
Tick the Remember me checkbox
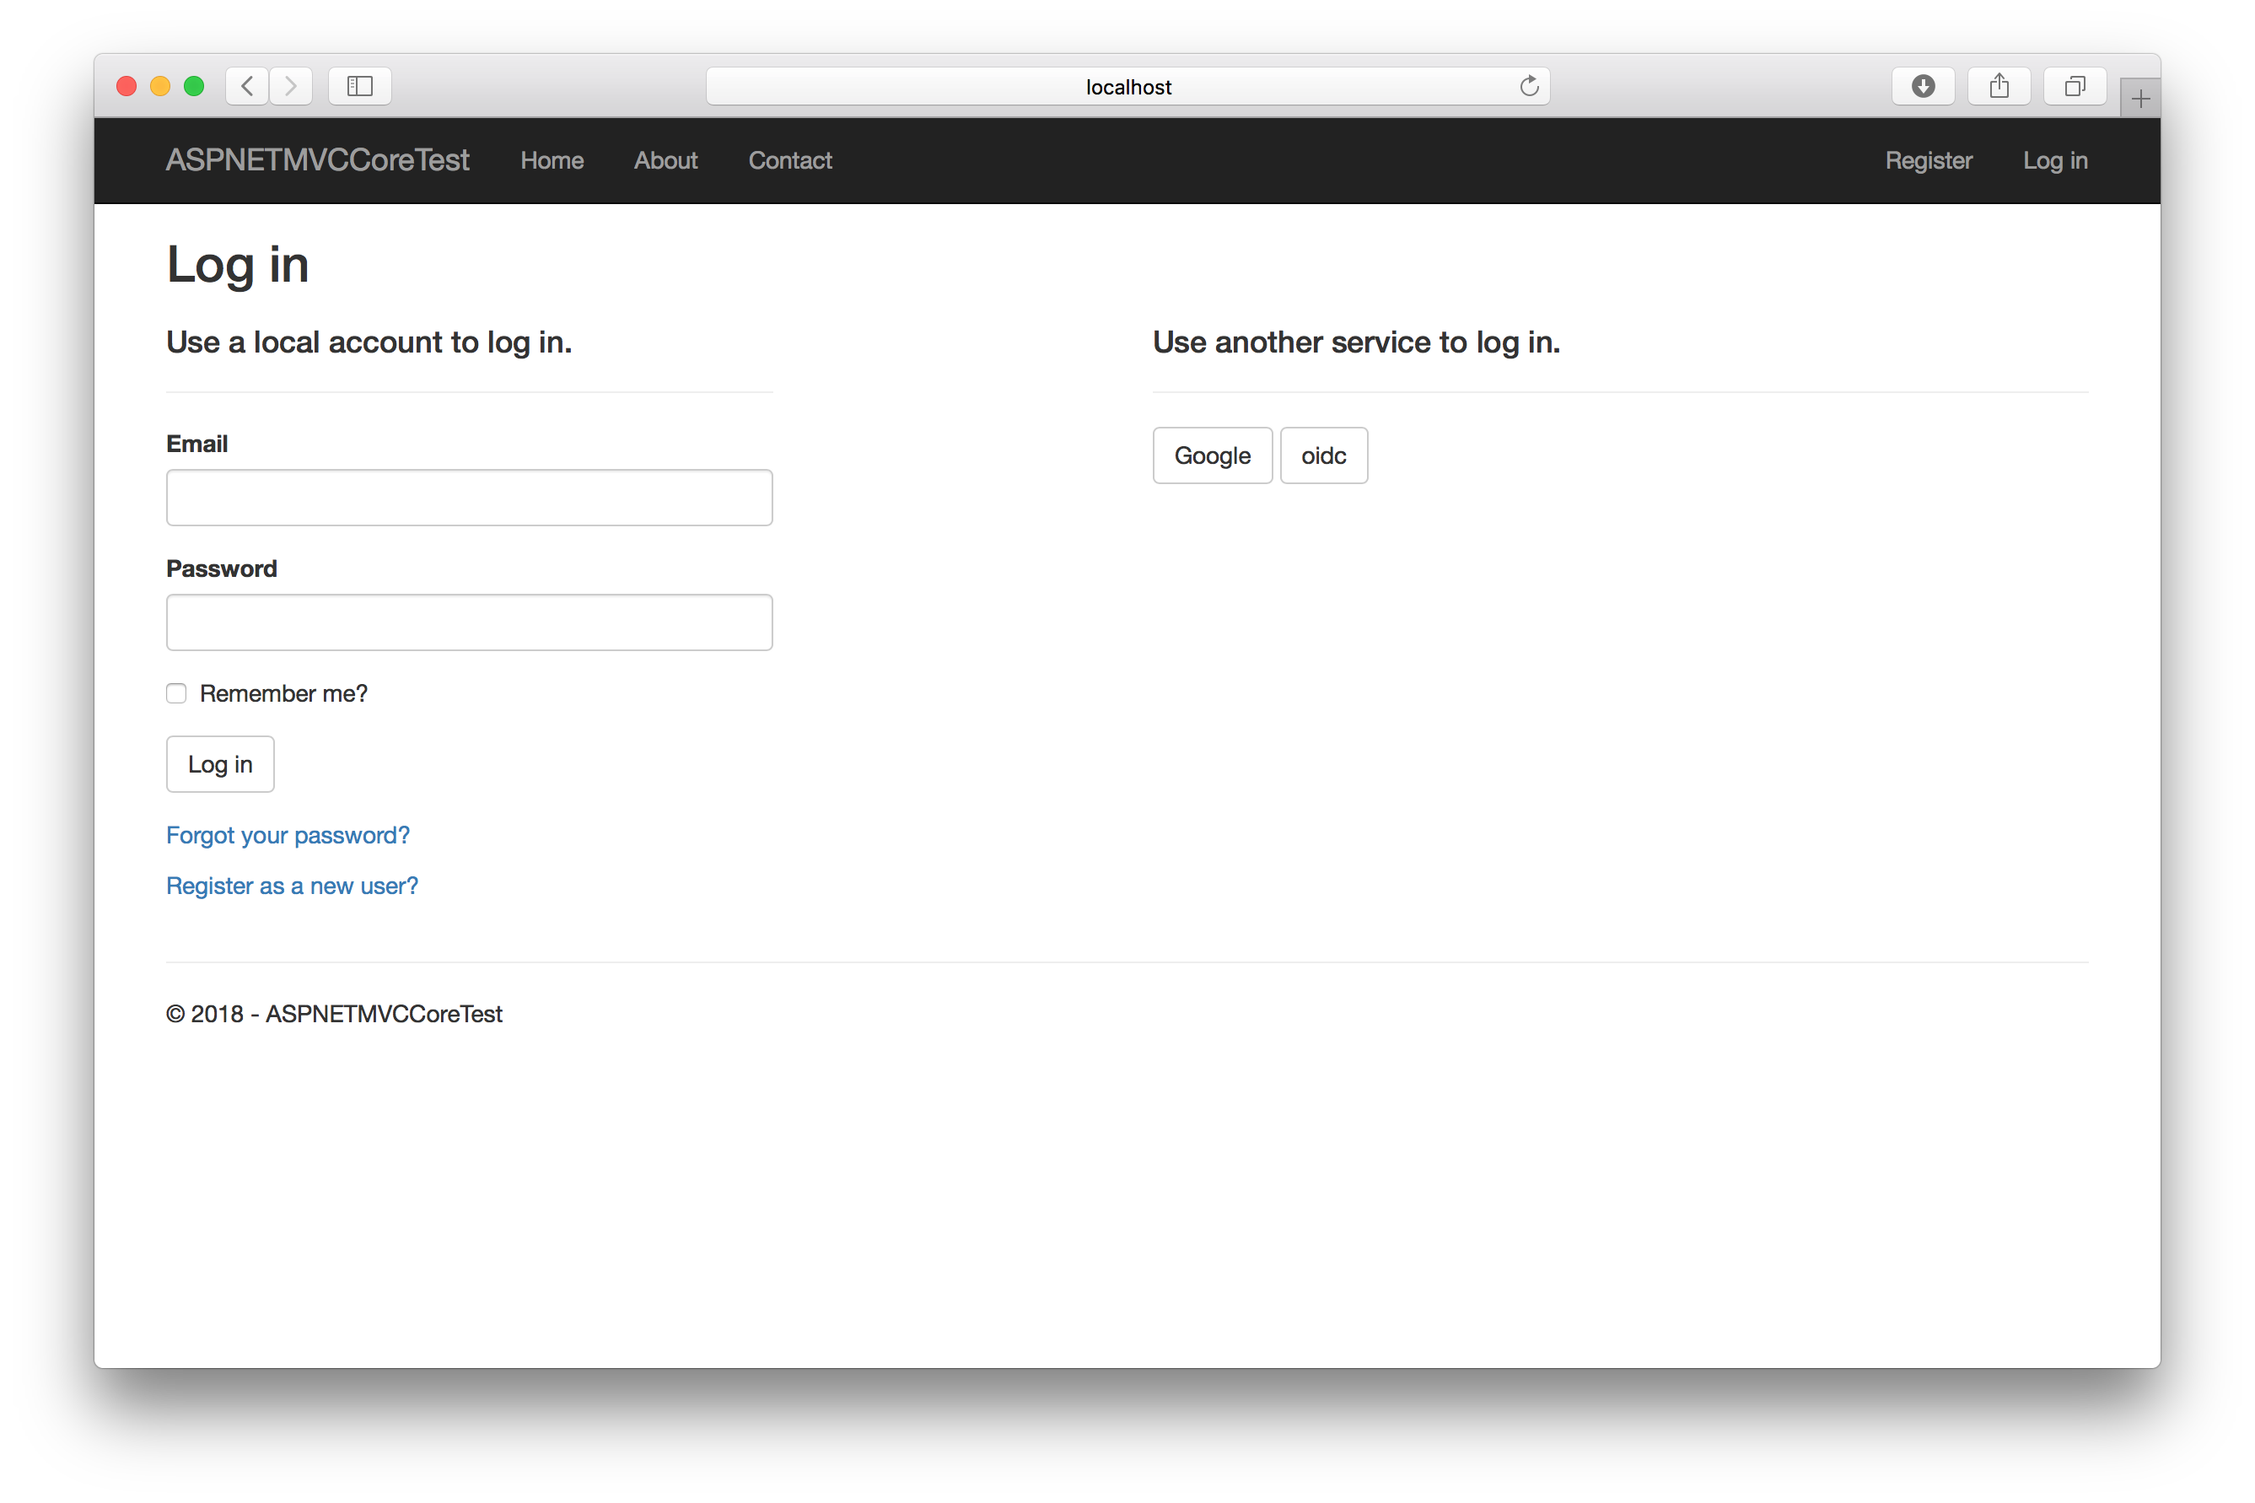(x=176, y=693)
